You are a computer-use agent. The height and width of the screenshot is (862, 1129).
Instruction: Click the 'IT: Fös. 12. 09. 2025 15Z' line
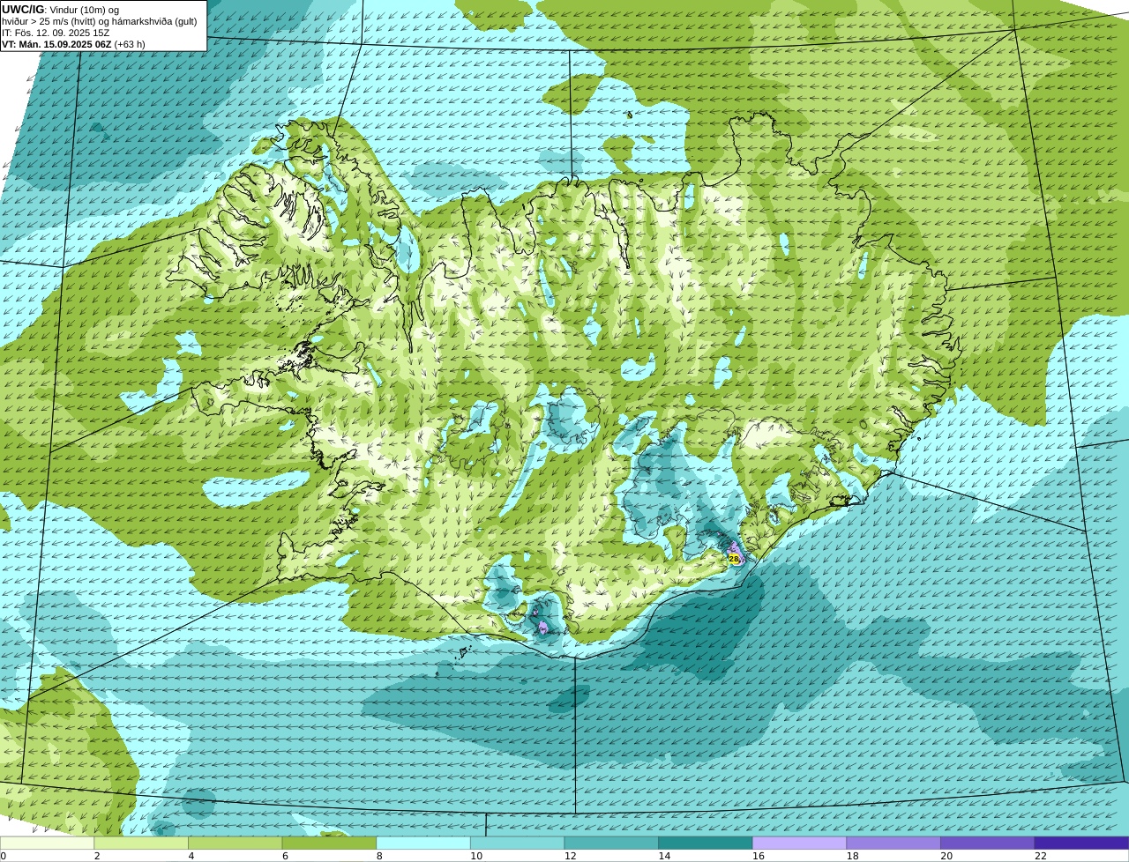tap(56, 33)
